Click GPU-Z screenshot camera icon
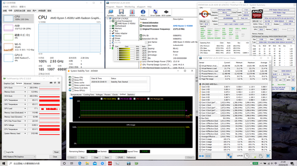This screenshot has height=166, width=297. [51, 83]
